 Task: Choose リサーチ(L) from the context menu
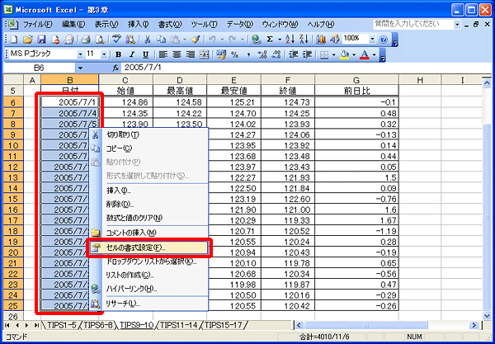tap(148, 304)
